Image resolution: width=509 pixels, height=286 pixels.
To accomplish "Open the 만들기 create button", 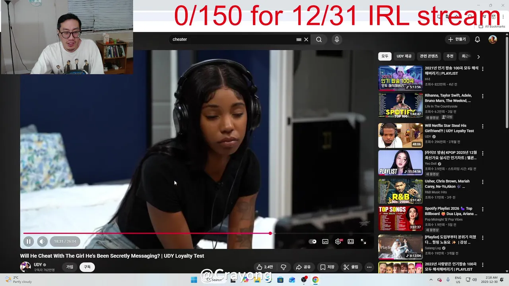I will [457, 39].
